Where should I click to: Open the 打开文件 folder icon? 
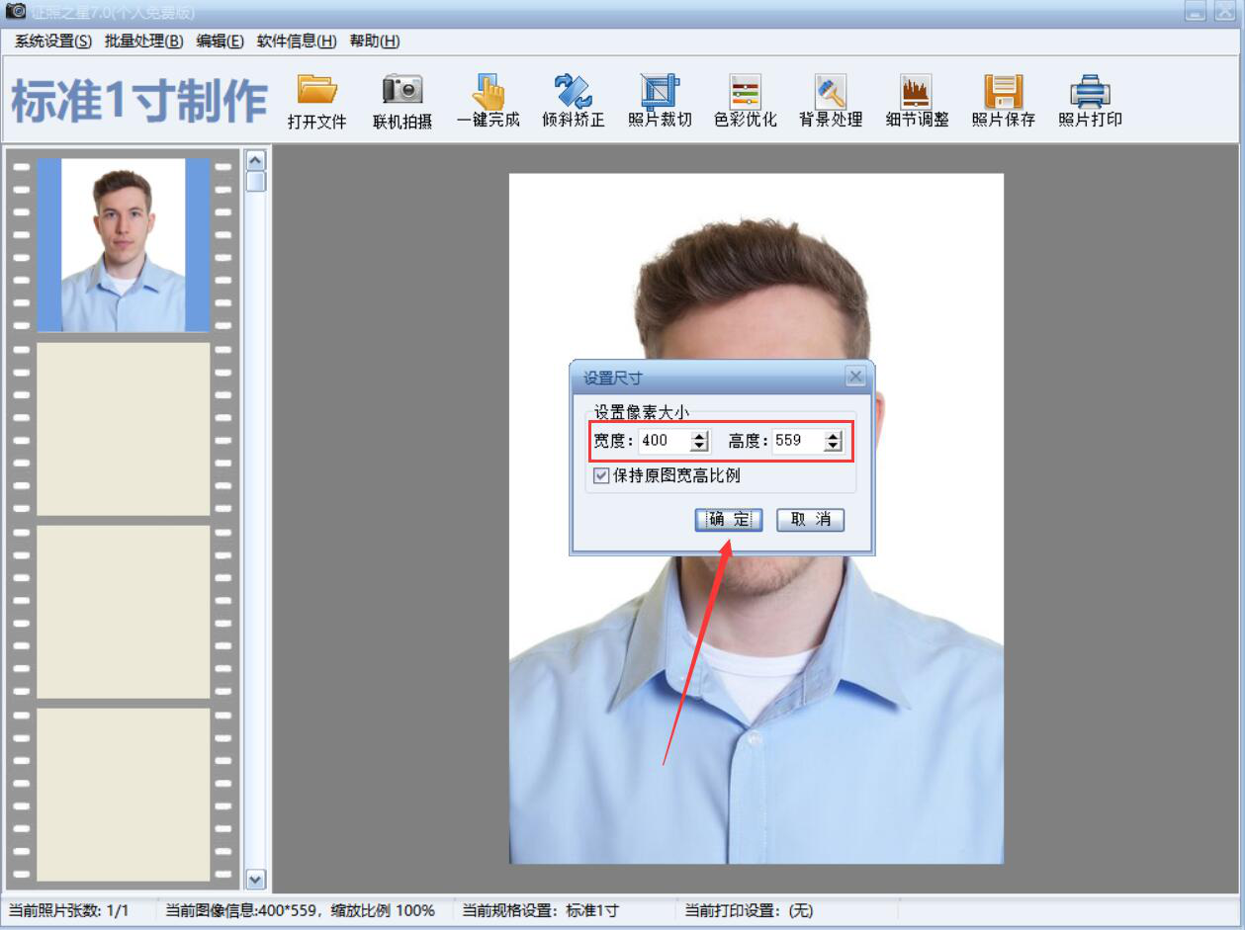pyautogui.click(x=317, y=92)
